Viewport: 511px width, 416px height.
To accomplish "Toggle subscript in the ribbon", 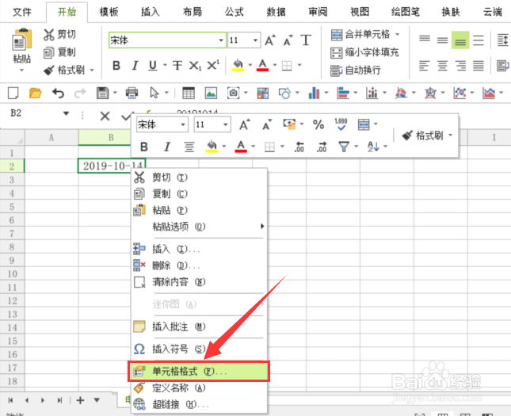I will tap(195, 66).
